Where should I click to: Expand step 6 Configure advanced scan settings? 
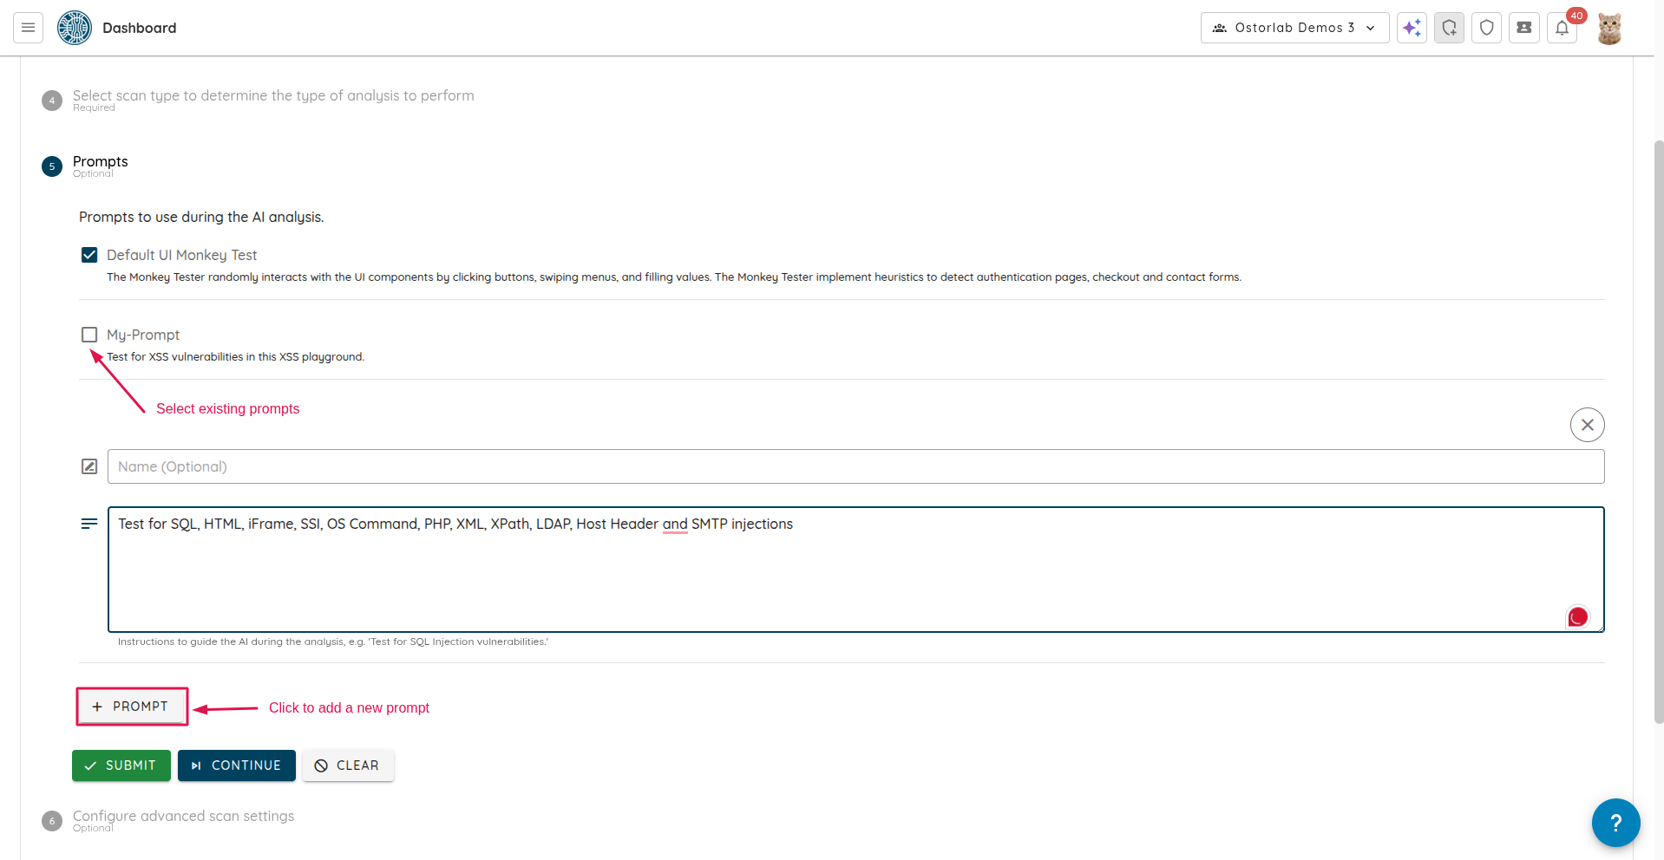pyautogui.click(x=183, y=817)
